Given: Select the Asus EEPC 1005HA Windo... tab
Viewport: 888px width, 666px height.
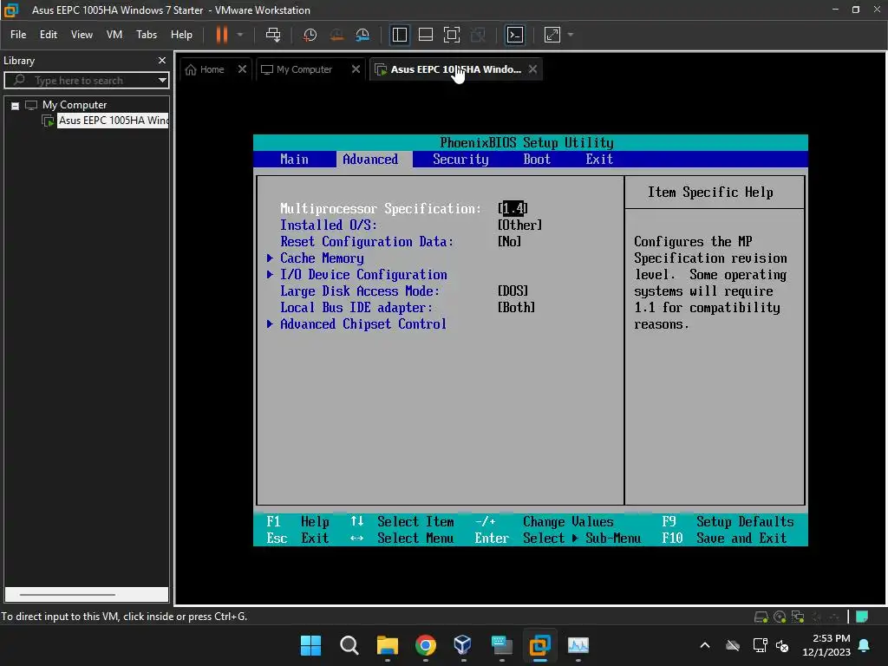Looking at the screenshot, I should coord(448,69).
